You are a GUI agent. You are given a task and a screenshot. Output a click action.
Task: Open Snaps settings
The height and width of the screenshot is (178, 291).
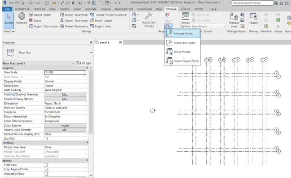pos(35,20)
